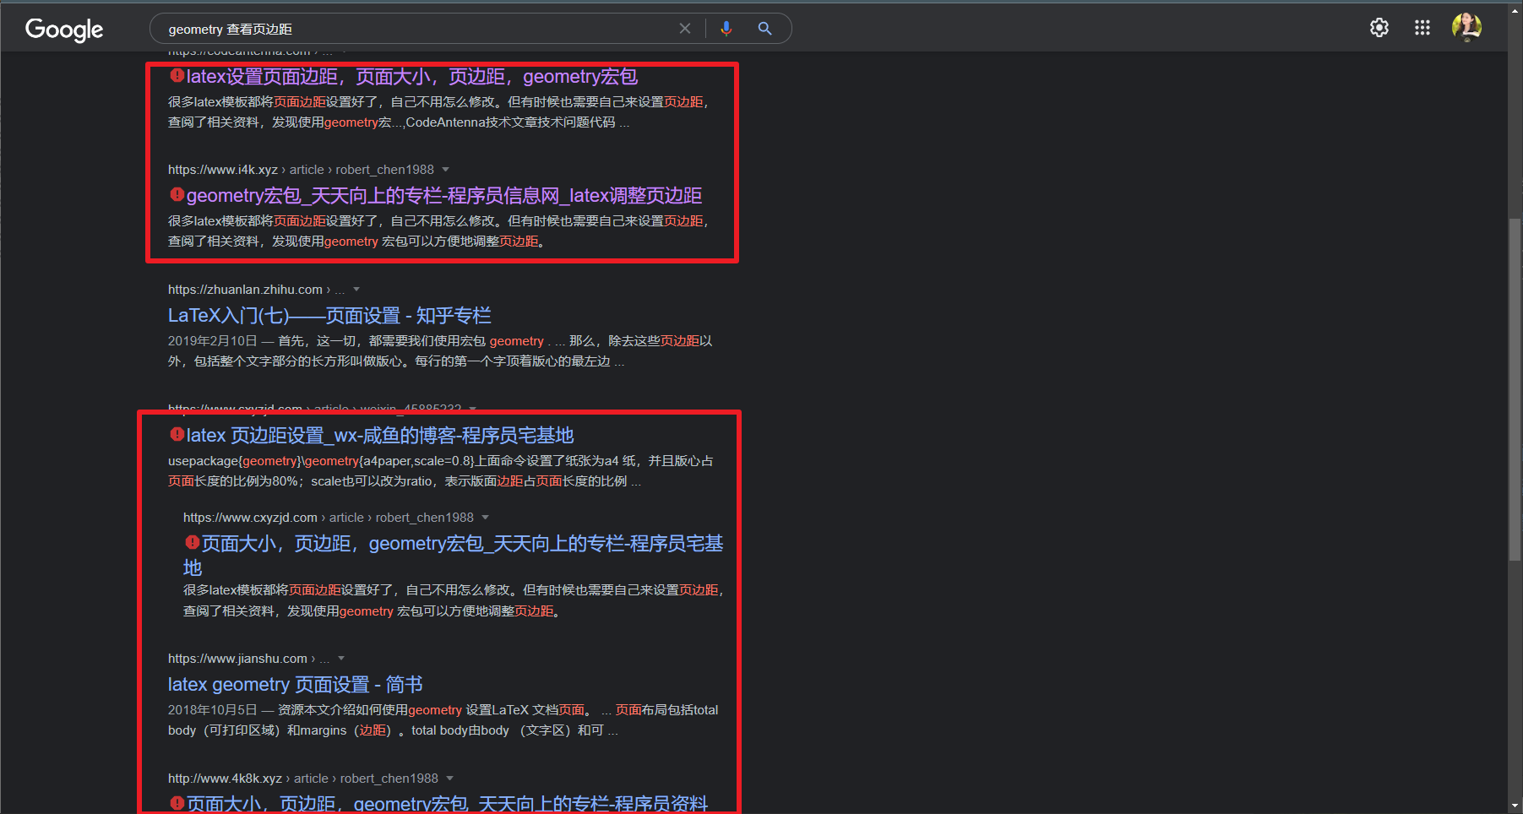Open result "geometry宏包_天天向上的专栏-程序员信息网"
This screenshot has width=1523, height=814.
click(x=444, y=196)
